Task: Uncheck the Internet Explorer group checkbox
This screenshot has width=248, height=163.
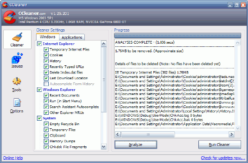Action: [39, 44]
